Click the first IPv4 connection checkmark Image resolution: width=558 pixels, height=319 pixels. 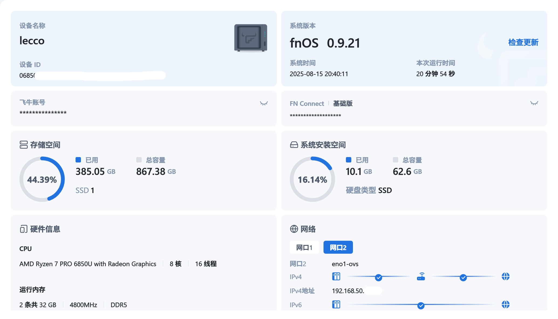(378, 277)
